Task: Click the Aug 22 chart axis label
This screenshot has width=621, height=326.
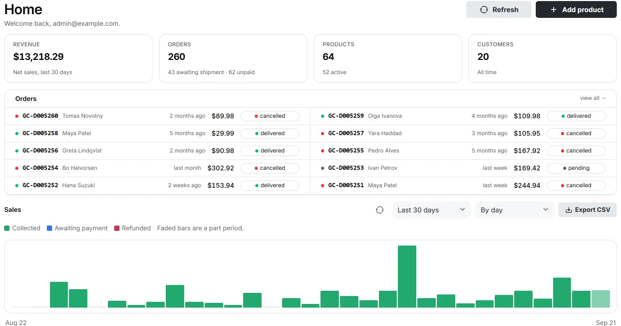Action: coord(16,322)
